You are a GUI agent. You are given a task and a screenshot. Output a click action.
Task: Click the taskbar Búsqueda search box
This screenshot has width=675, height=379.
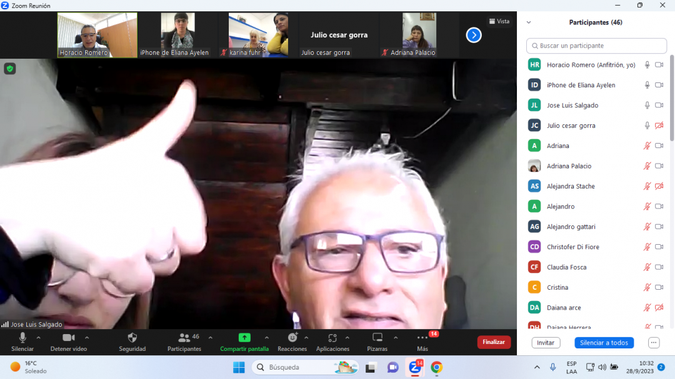click(305, 367)
